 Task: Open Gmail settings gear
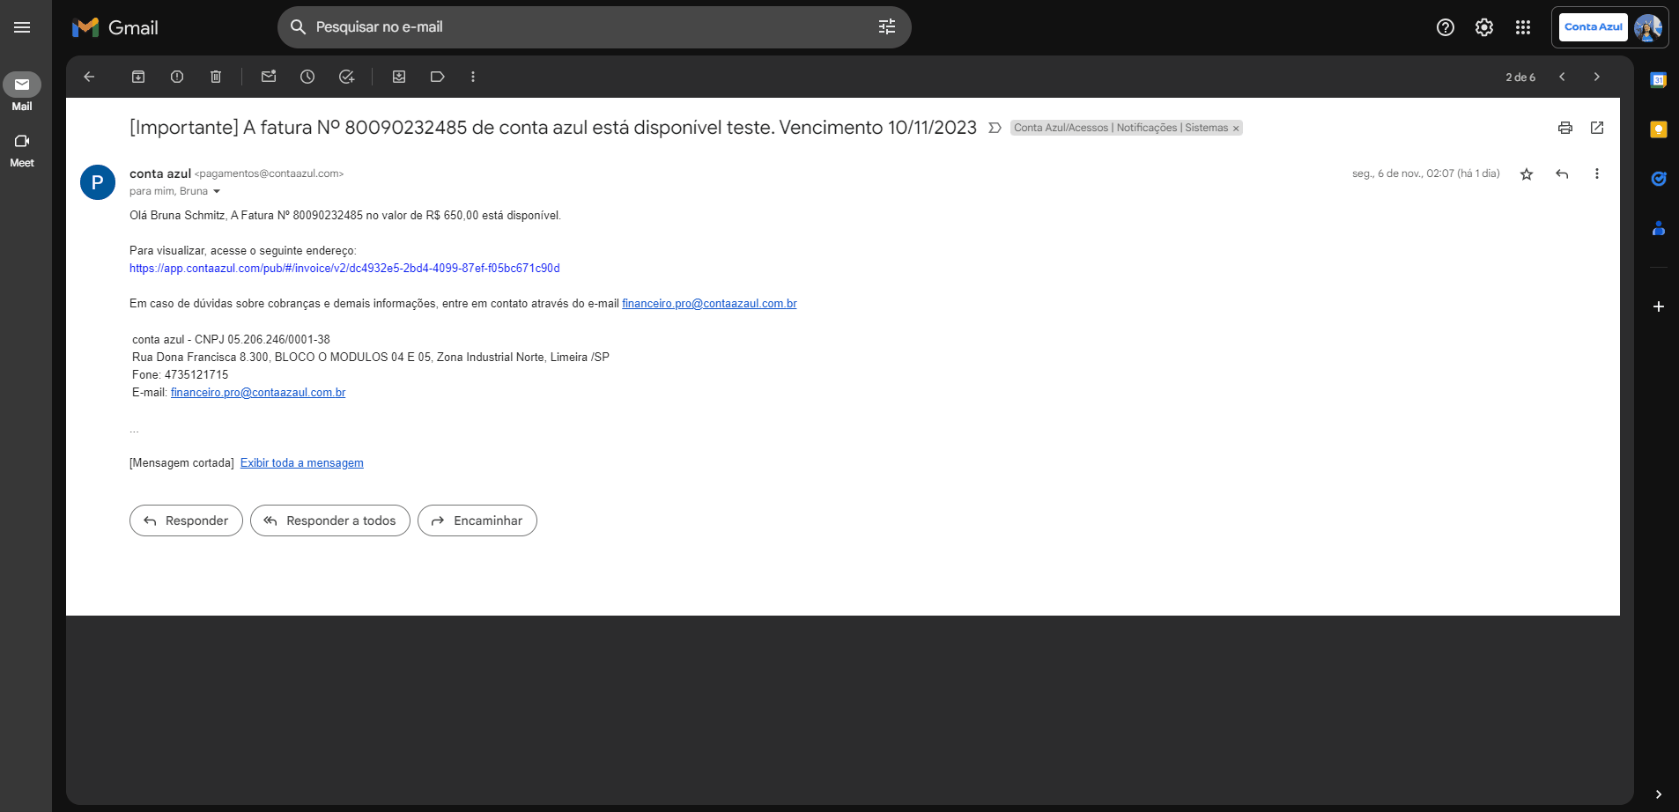1484,27
